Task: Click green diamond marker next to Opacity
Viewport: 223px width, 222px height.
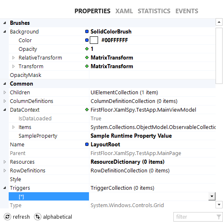Action: (x=87, y=49)
